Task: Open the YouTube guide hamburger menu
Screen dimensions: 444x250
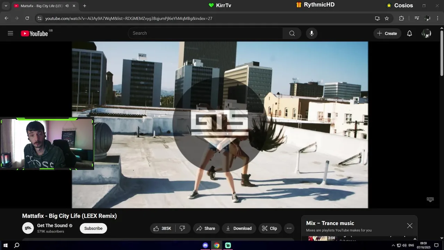Action: point(10,33)
